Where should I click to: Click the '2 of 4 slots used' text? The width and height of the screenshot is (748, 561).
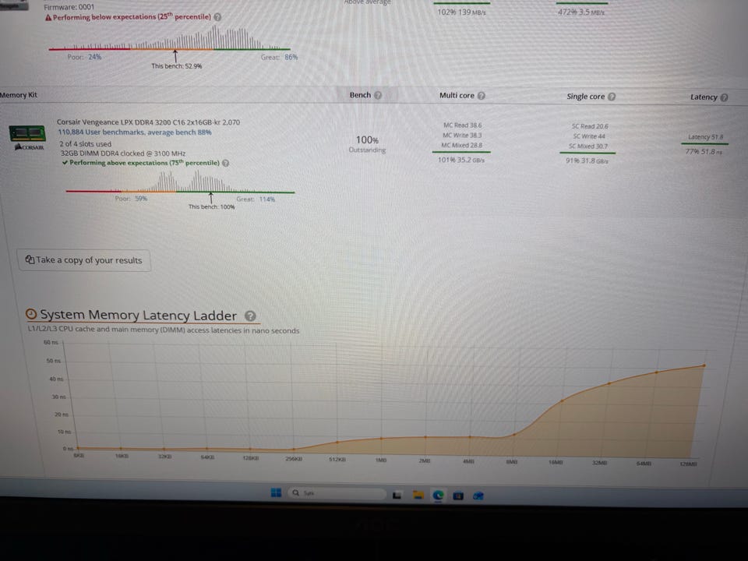(x=86, y=144)
